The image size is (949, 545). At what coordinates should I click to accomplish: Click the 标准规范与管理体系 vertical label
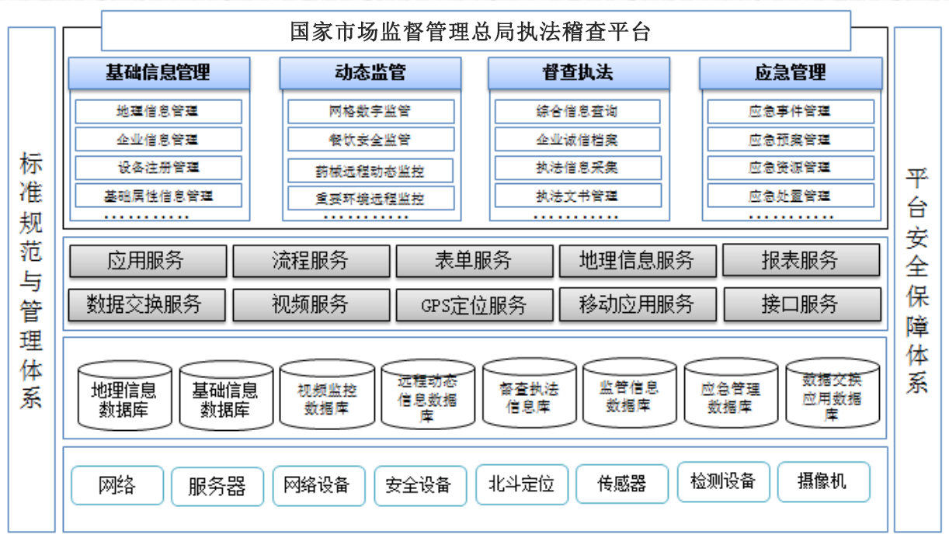pos(32,279)
